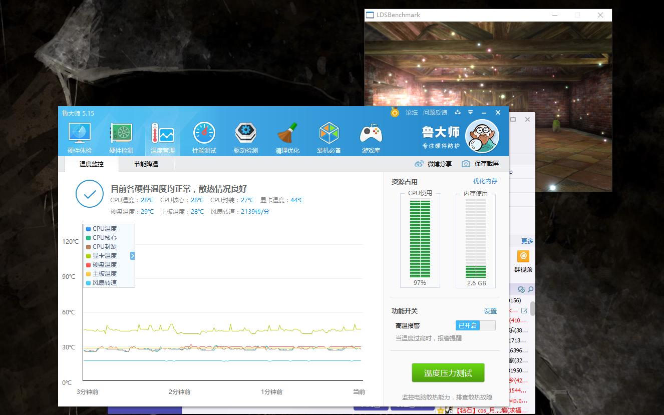
Task: Open the 论坛 forum link
Action: pos(412,113)
